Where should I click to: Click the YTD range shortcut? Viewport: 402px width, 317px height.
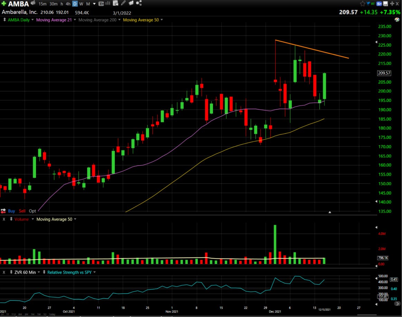point(13,315)
